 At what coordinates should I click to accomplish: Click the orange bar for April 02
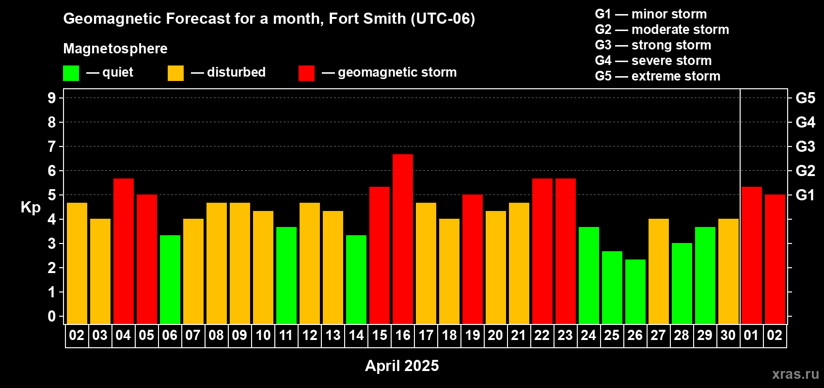pos(77,263)
